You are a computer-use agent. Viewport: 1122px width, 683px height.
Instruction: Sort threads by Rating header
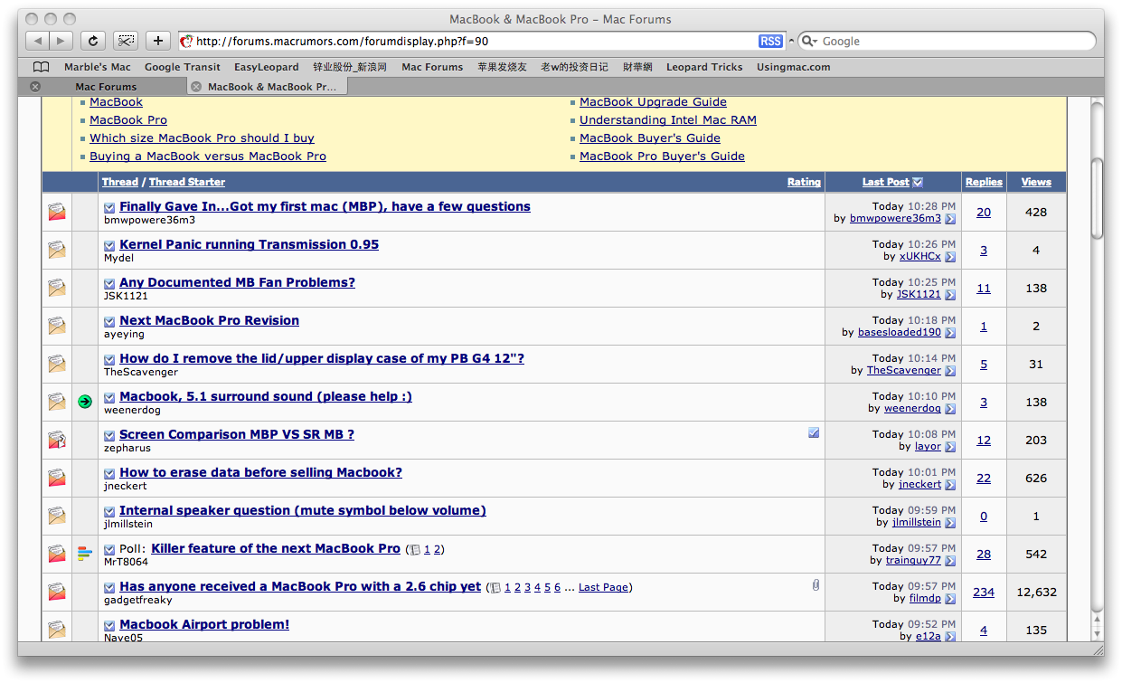click(804, 182)
